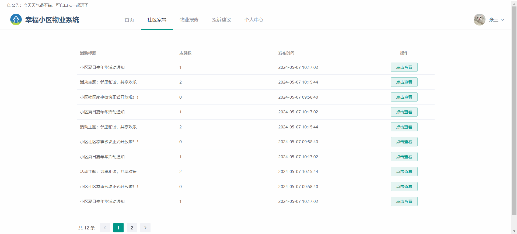Click the 点赞数 column header
517x234 pixels.
pyautogui.click(x=185, y=53)
